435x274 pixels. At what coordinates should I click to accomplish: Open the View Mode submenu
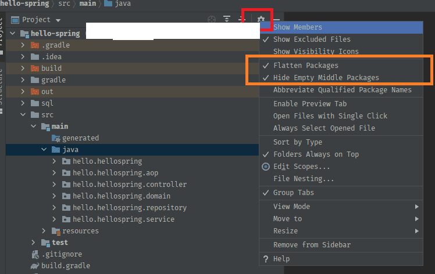[341, 207]
